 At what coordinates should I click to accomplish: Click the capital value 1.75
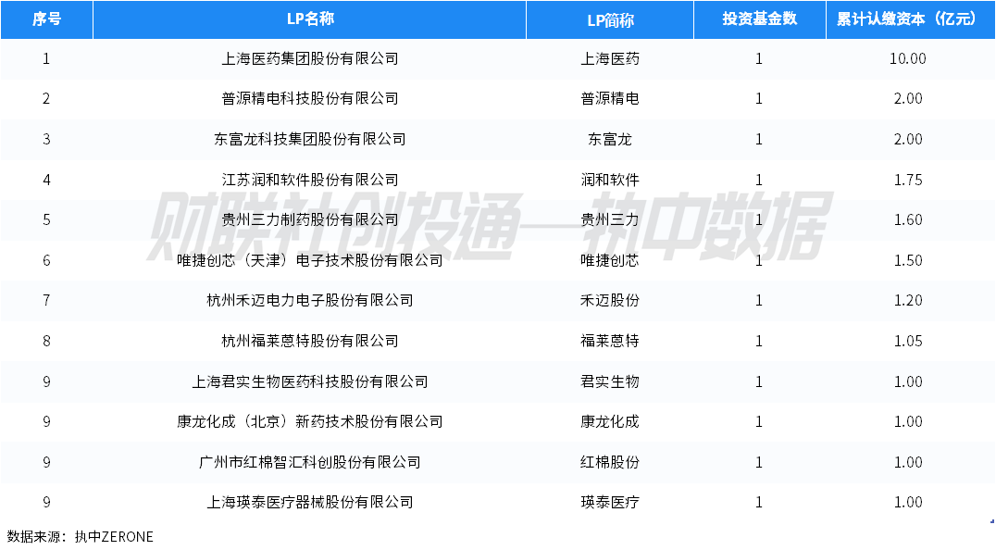tap(908, 181)
